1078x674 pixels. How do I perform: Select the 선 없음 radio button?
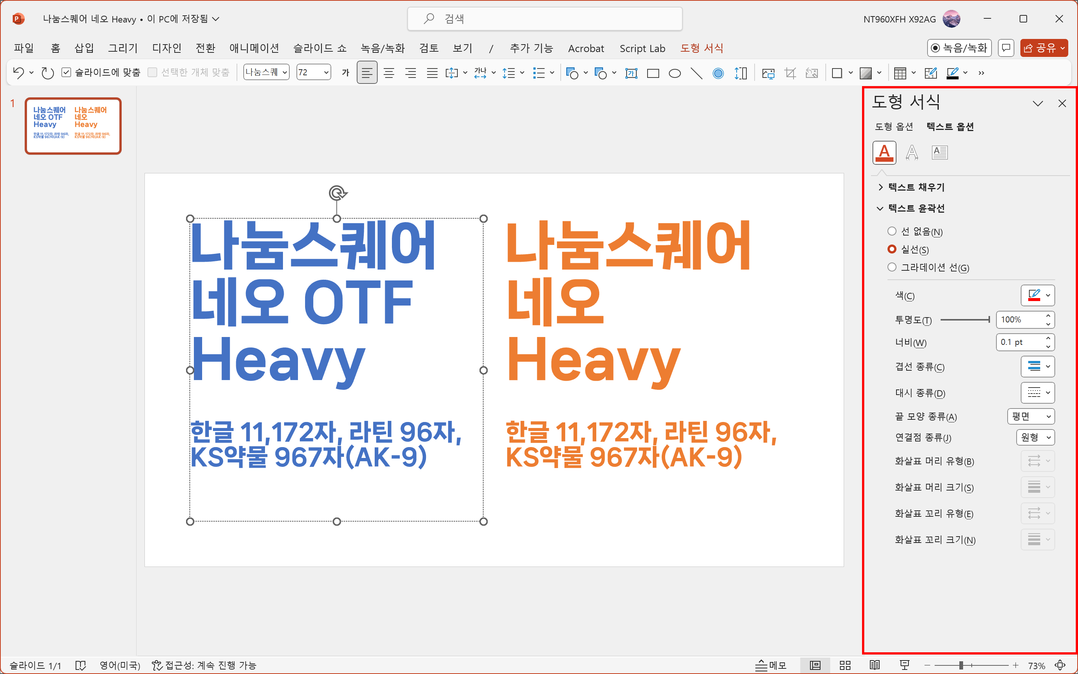892,231
